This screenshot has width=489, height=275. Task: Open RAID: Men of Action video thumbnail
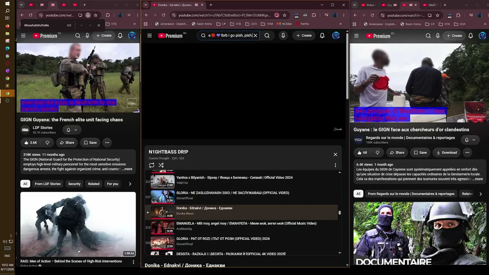[x=78, y=224]
